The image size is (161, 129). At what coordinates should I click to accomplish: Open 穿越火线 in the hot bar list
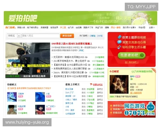point(21,27)
